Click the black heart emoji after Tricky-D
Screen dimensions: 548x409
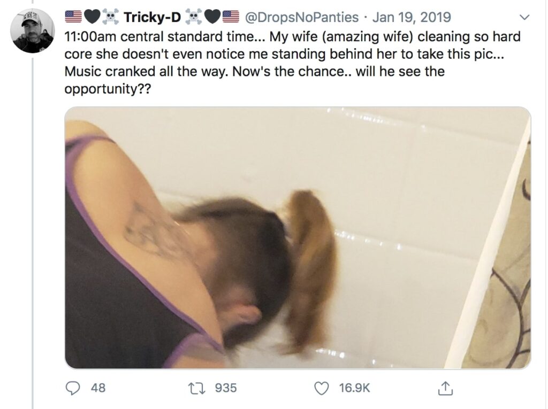coord(212,17)
